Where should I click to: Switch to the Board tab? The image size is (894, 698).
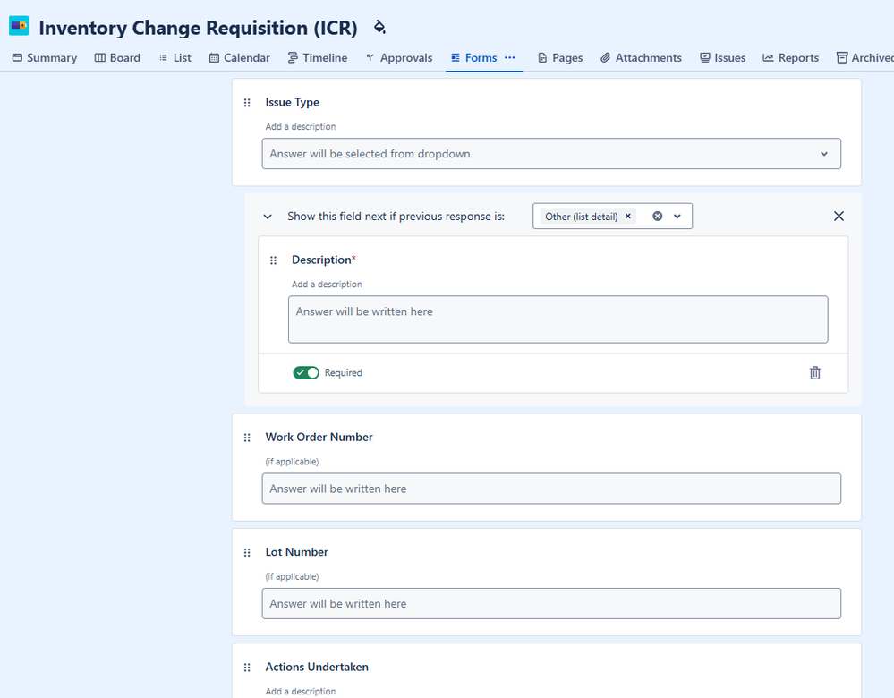click(x=117, y=57)
